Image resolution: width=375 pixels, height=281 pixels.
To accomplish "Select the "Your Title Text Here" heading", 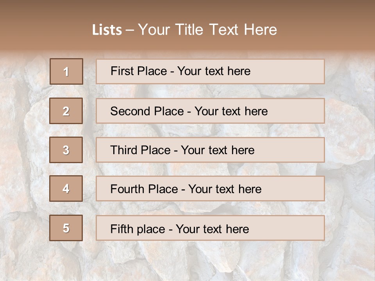I will (x=207, y=30).
